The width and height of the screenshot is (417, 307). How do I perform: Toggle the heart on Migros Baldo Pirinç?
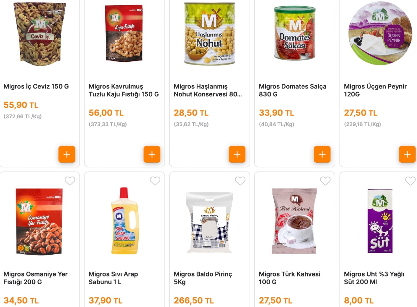coord(240,181)
